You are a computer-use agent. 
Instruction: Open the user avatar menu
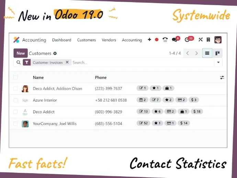tap(218, 40)
